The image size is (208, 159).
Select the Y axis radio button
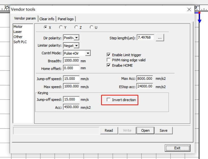click(x=61, y=28)
